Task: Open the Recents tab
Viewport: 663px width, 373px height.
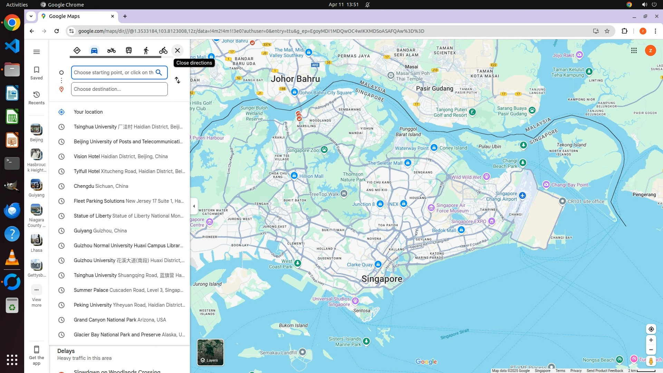Action: coord(37,98)
